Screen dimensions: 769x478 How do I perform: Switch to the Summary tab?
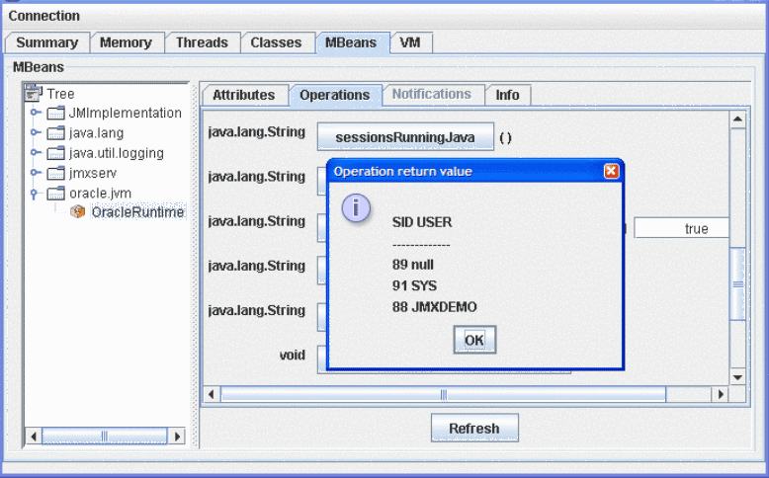tap(47, 42)
